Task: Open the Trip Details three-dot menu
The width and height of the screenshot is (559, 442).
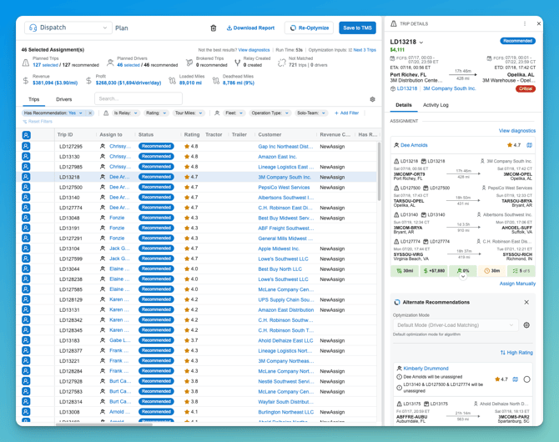Action: coord(525,23)
